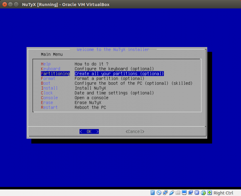Click 'Configure the keyboard (optional)' text
Image resolution: width=241 pixels, height=196 pixels.
(x=114, y=69)
